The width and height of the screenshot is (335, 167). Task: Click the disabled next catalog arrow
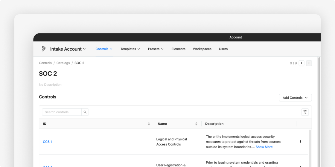[309, 63]
